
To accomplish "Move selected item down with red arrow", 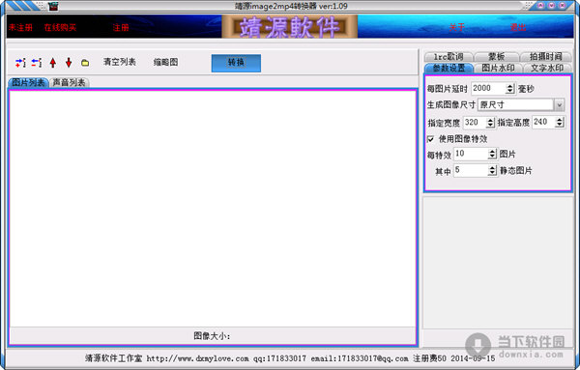I will click(69, 63).
